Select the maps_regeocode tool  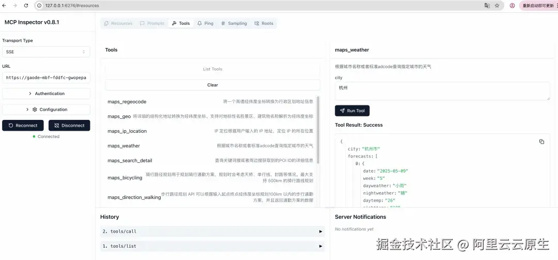[210, 102]
